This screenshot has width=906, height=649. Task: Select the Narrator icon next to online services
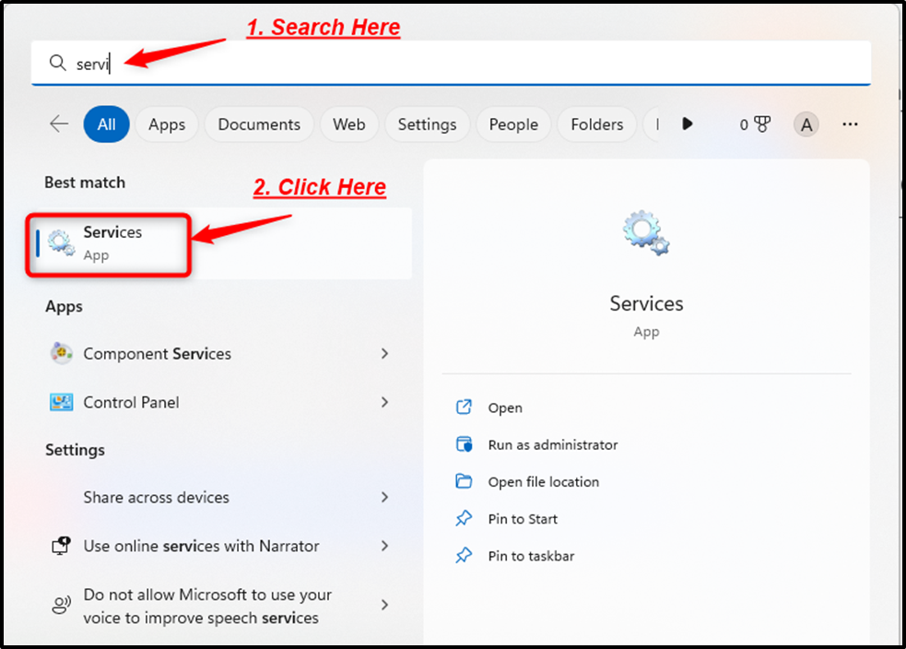tap(60, 546)
